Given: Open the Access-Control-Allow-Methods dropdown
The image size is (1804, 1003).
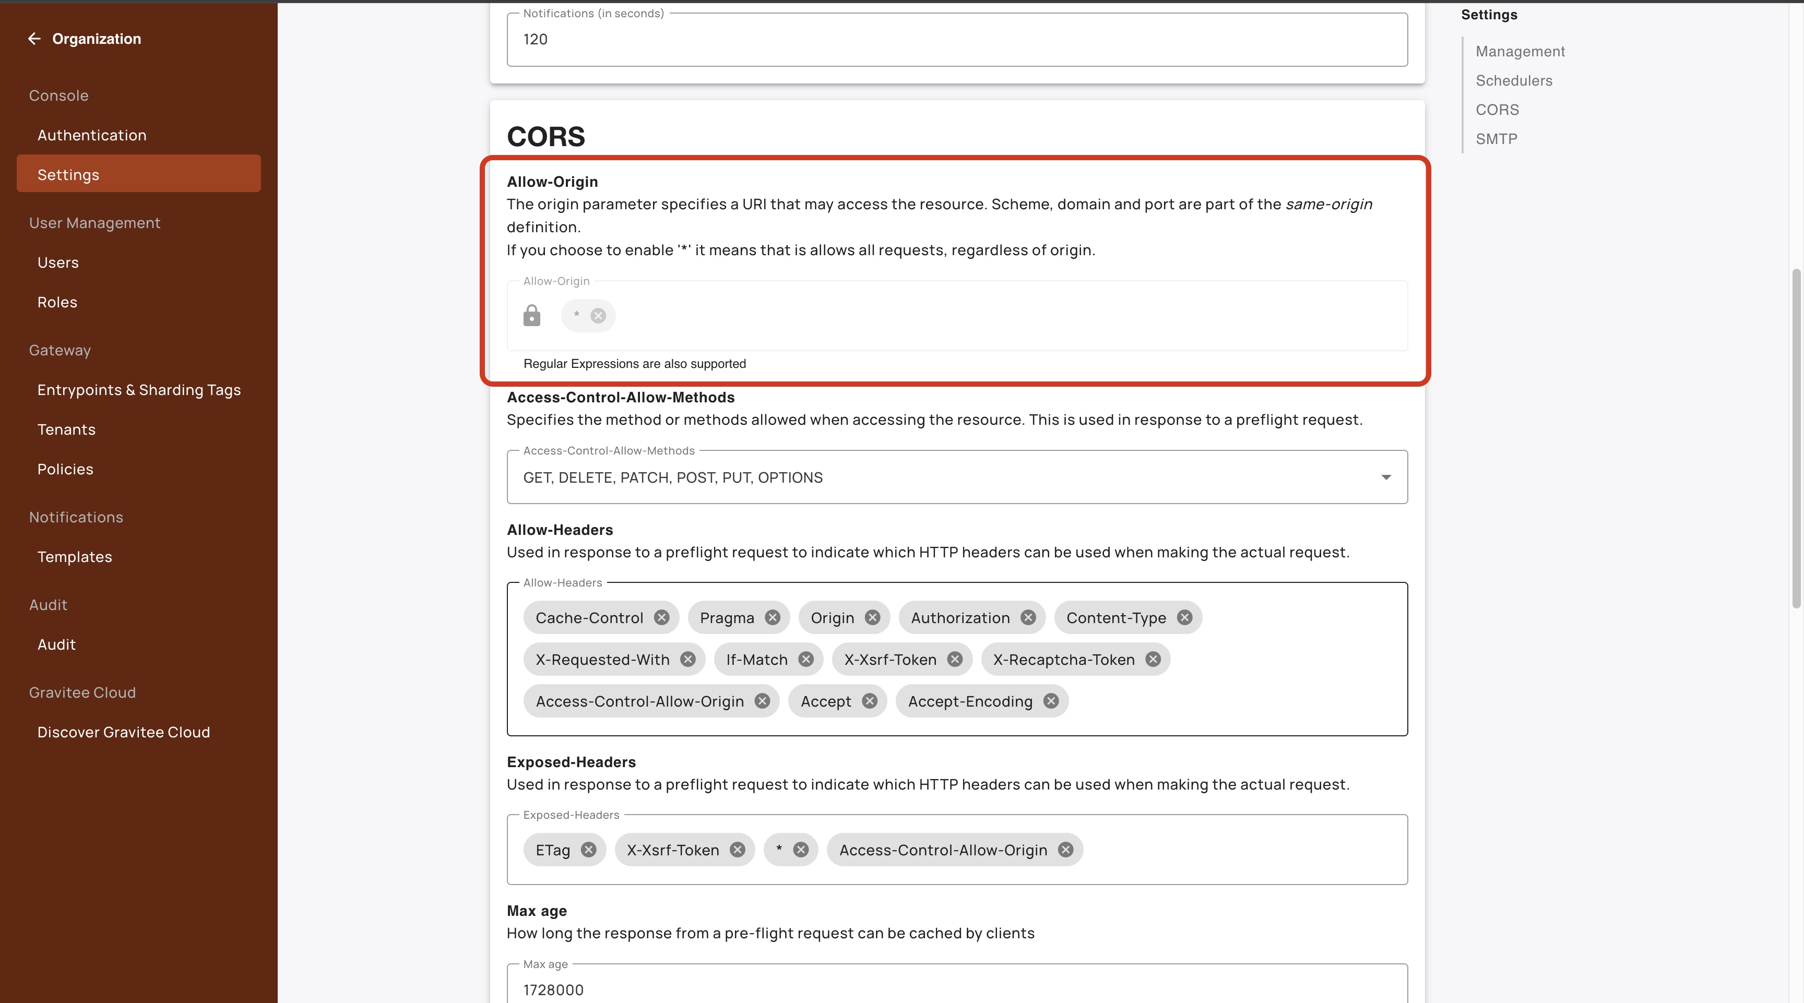Looking at the screenshot, I should pos(956,477).
